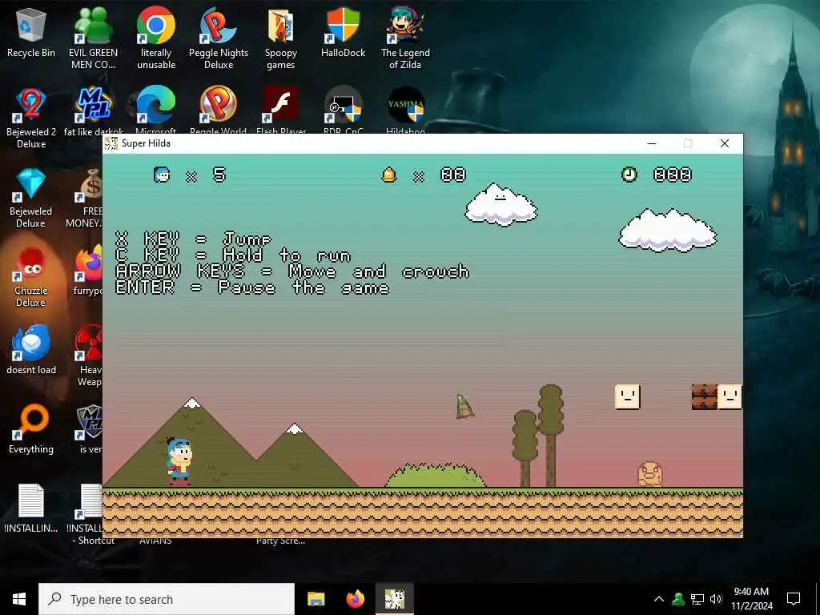Open The Legend of Zilda shortcut
Screen dimensions: 820x615
405,38
